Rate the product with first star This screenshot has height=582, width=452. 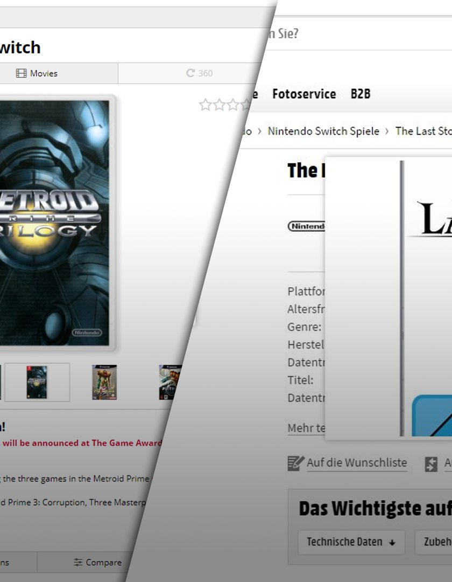tap(205, 105)
